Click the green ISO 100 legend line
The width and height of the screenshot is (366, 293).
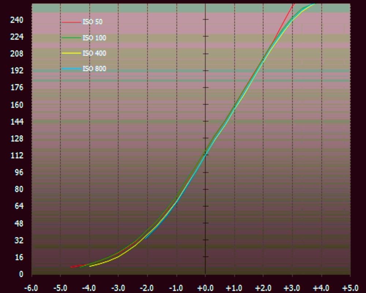pos(71,38)
